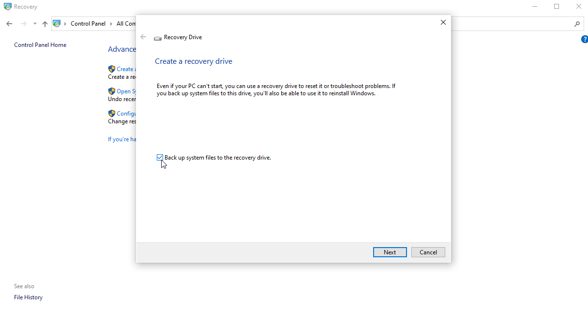Viewport: 588px width, 309px height.
Task: Click the Open System Restore shield icon
Action: (x=112, y=91)
